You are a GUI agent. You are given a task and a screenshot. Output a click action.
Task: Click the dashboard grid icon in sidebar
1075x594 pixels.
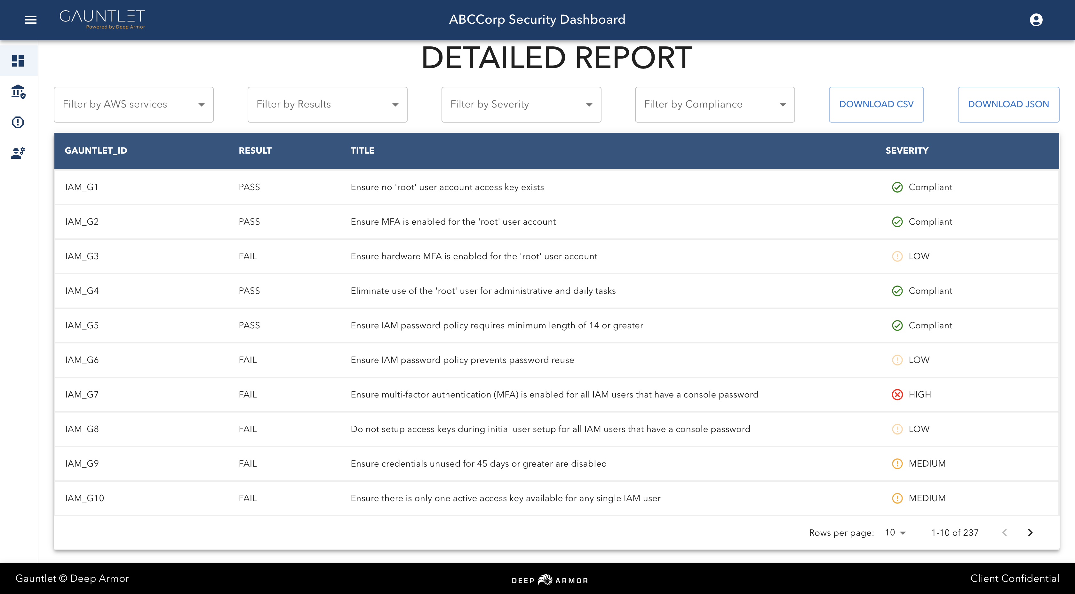(x=19, y=61)
